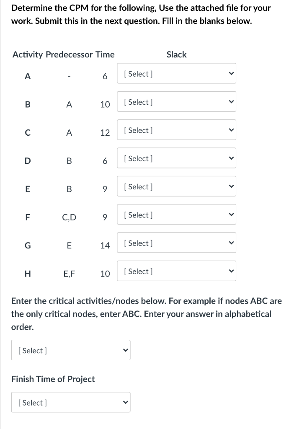The width and height of the screenshot is (302, 429).
Task: Click the chevron on Activity A's select box
Action: point(230,73)
